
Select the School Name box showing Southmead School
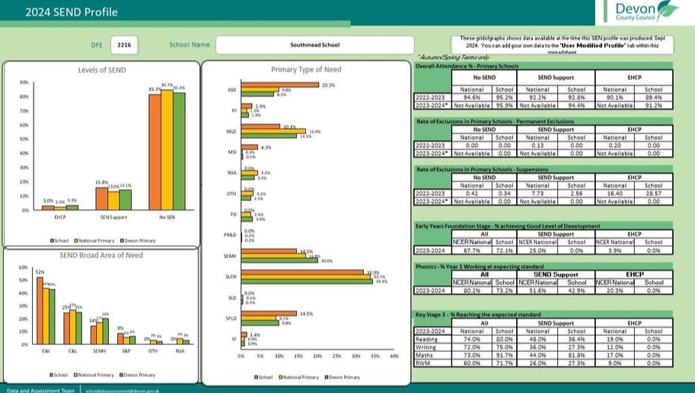tap(314, 45)
